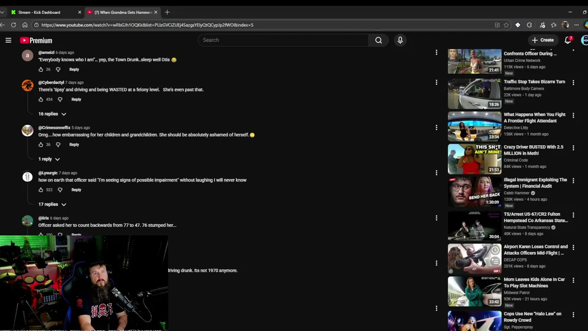Open action menu for @ameizl comment
Image resolution: width=588 pixels, height=331 pixels.
(436, 52)
